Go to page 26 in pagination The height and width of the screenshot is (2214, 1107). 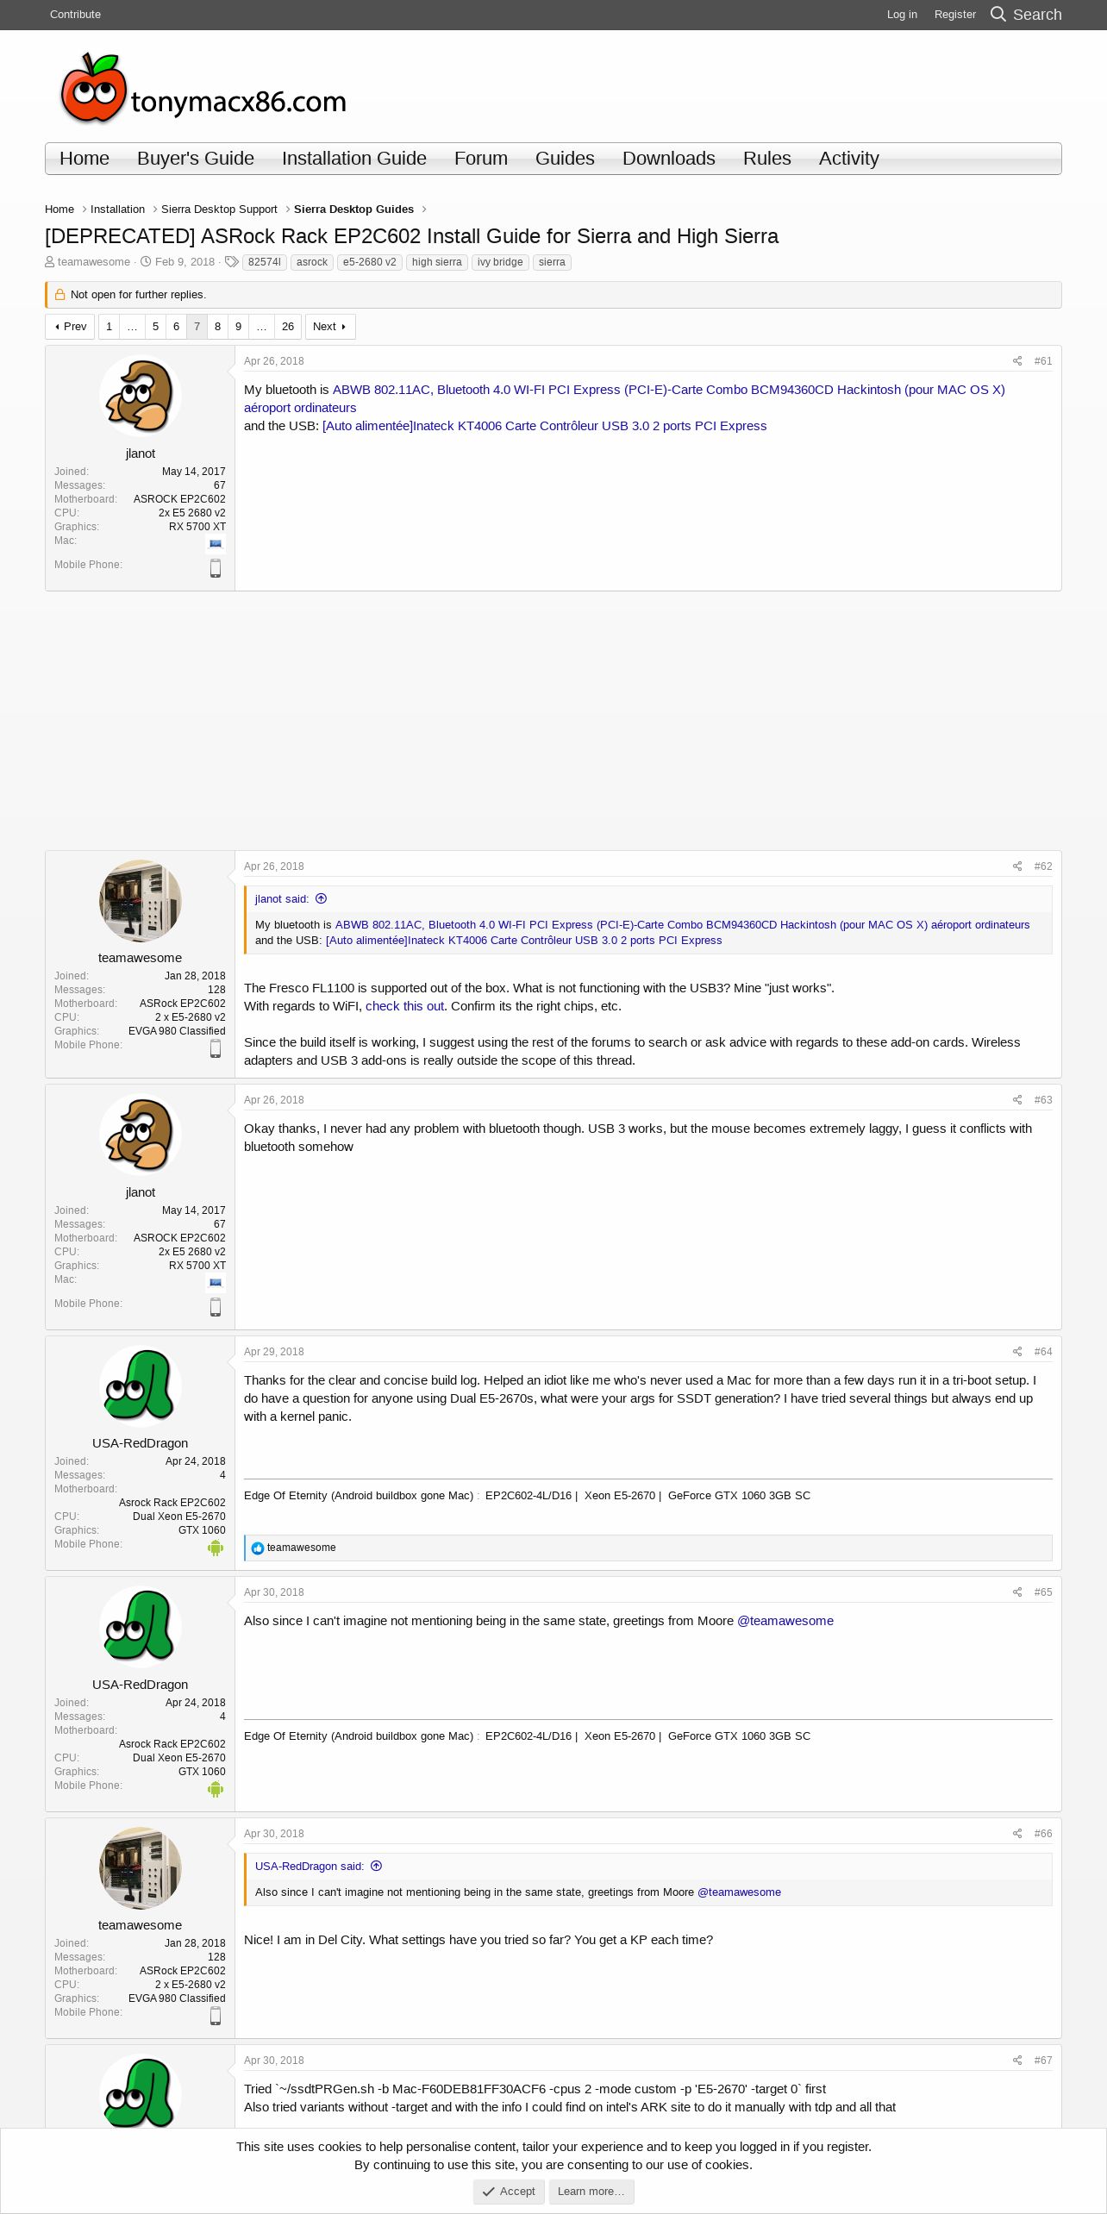click(288, 327)
